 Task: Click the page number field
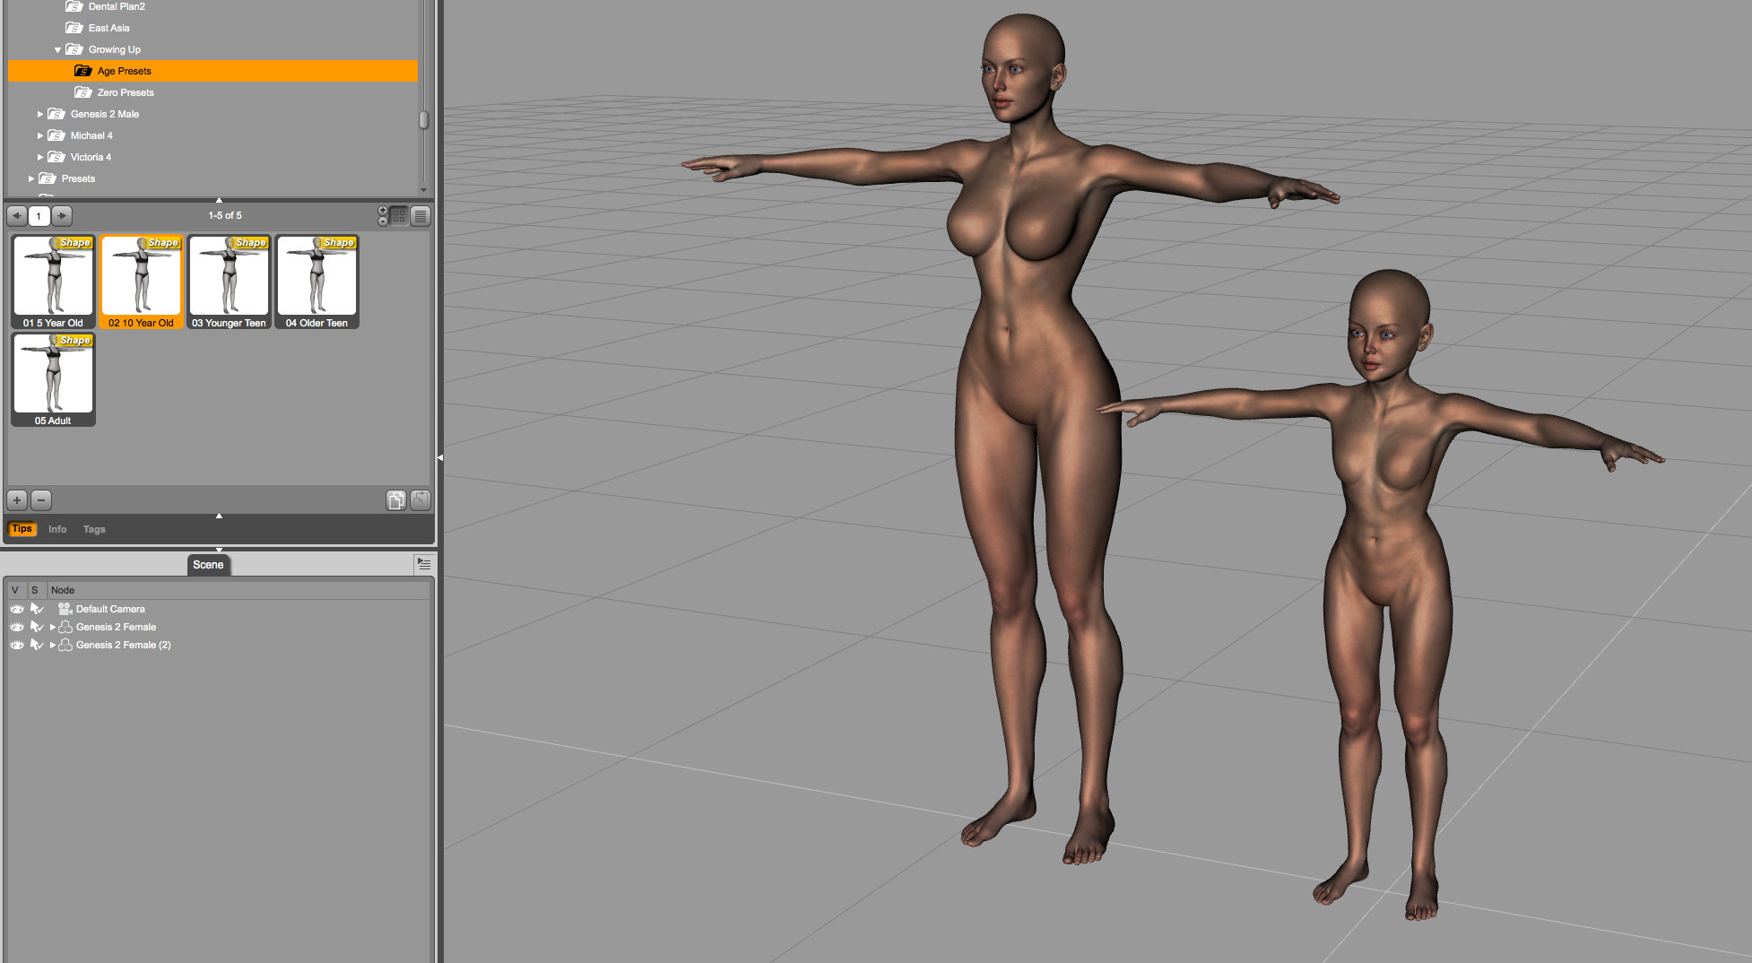click(39, 216)
